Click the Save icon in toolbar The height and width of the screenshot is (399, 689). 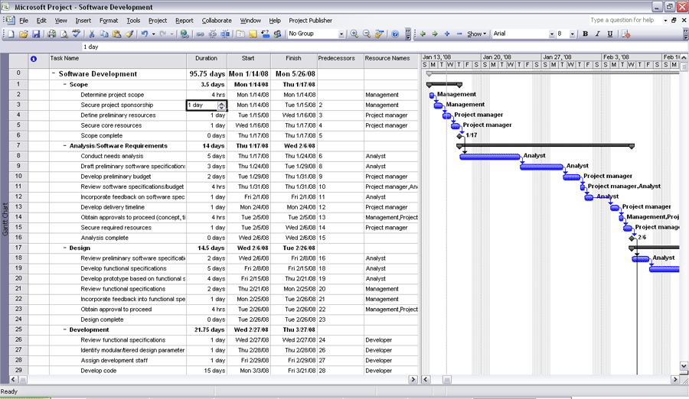(36, 34)
